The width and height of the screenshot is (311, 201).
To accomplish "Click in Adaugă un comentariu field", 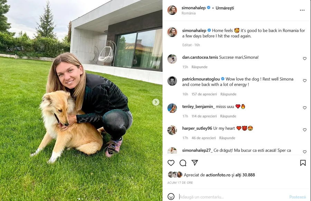I will click(232, 197).
